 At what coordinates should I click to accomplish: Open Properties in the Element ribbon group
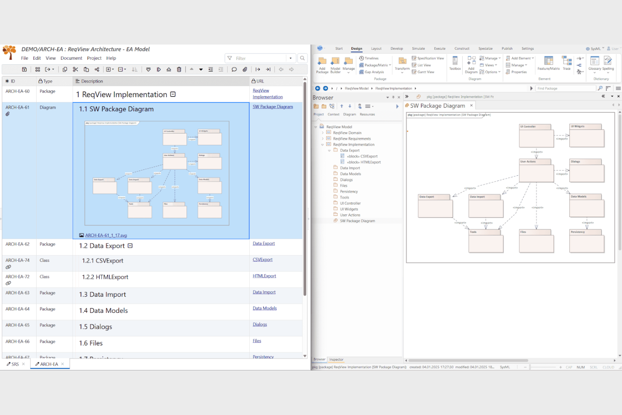516,72
